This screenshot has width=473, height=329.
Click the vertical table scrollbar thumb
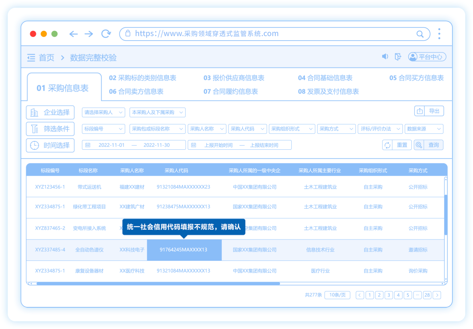[x=446, y=215]
